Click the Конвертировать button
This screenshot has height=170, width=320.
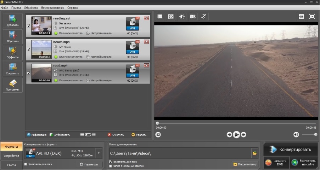(290, 149)
